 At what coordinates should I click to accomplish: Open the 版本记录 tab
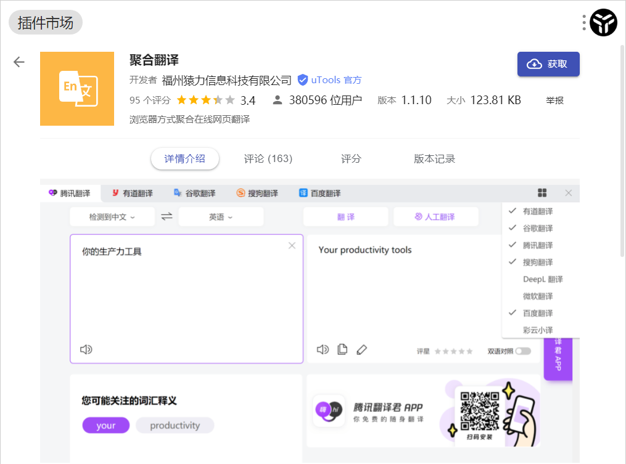(x=434, y=159)
